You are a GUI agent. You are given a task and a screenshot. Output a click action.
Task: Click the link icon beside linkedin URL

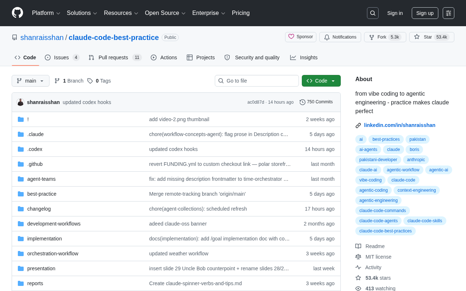[x=358, y=125]
